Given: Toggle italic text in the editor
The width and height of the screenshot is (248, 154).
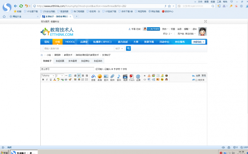Looking at the screenshot, I should [x=47, y=80].
